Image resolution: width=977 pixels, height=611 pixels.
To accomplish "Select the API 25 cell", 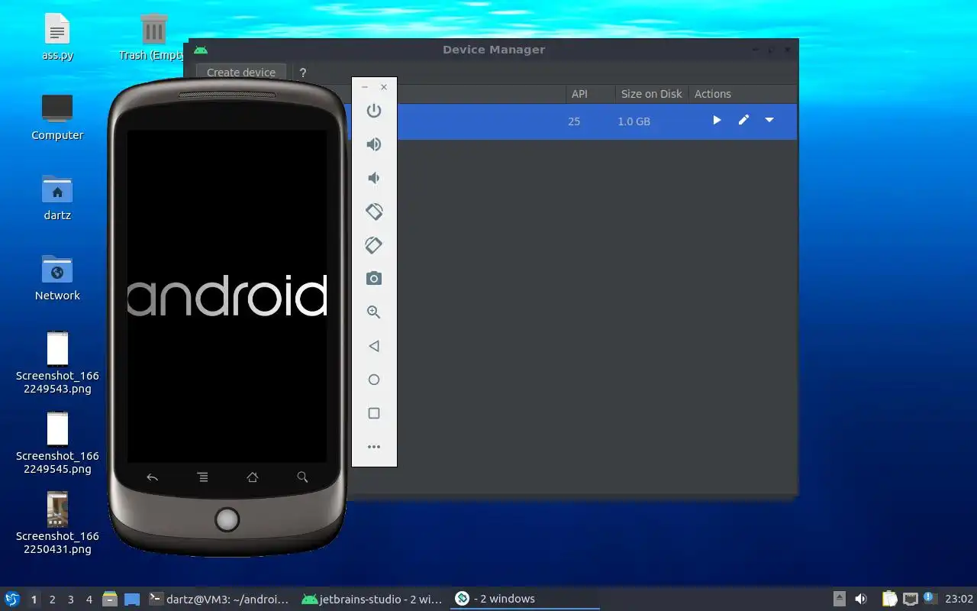I will (574, 121).
